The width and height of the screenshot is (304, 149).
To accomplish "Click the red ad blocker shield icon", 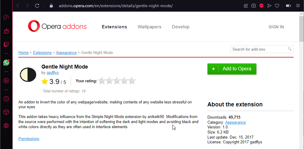I will (x=261, y=6).
